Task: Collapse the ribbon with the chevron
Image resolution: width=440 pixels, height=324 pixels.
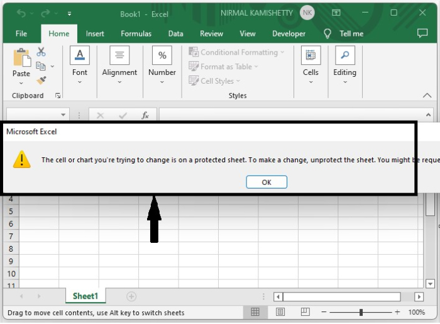Action: click(427, 96)
